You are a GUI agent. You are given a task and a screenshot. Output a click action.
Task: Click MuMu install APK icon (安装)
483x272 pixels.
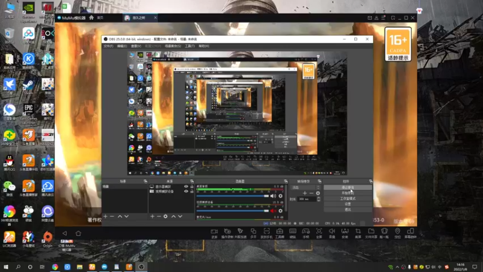point(345,233)
